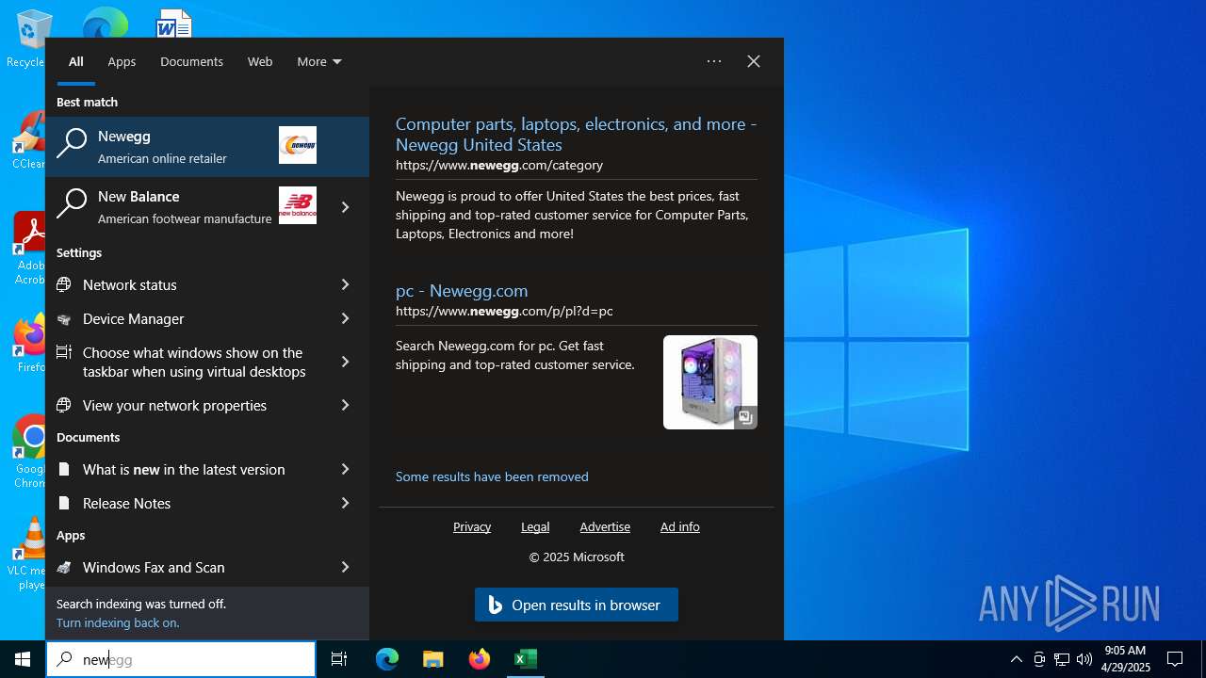Open the Privacy link
This screenshot has height=678, width=1206.
(x=472, y=526)
